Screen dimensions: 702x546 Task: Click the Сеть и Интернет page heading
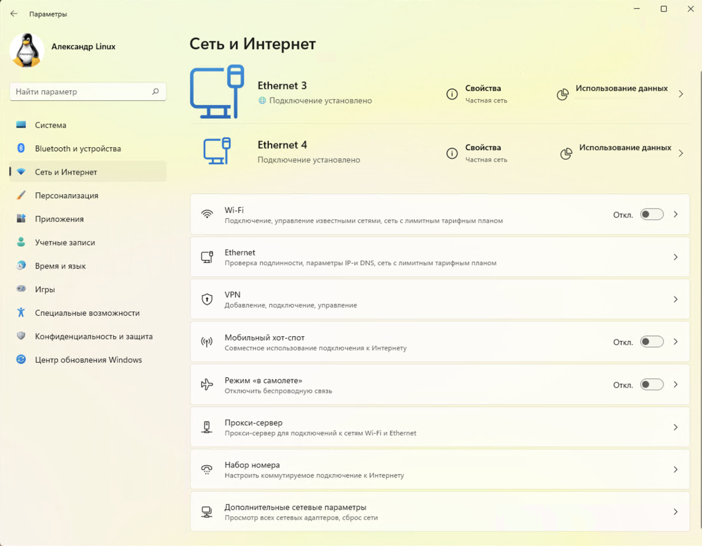(253, 44)
